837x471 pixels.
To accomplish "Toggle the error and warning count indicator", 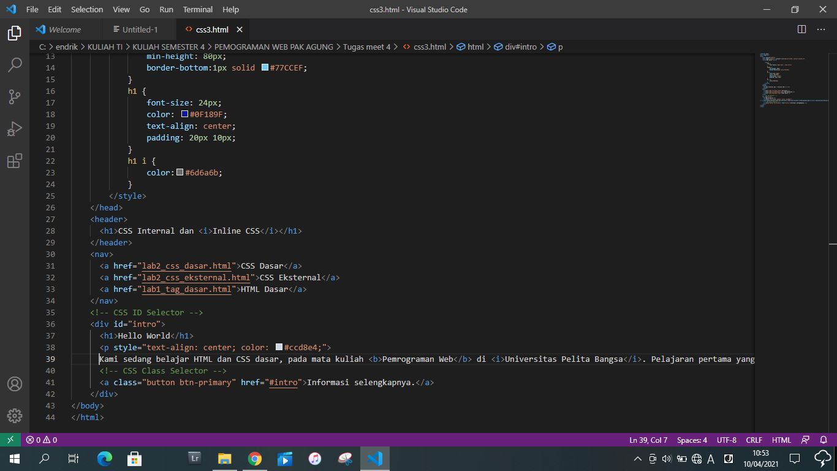I will point(39,440).
